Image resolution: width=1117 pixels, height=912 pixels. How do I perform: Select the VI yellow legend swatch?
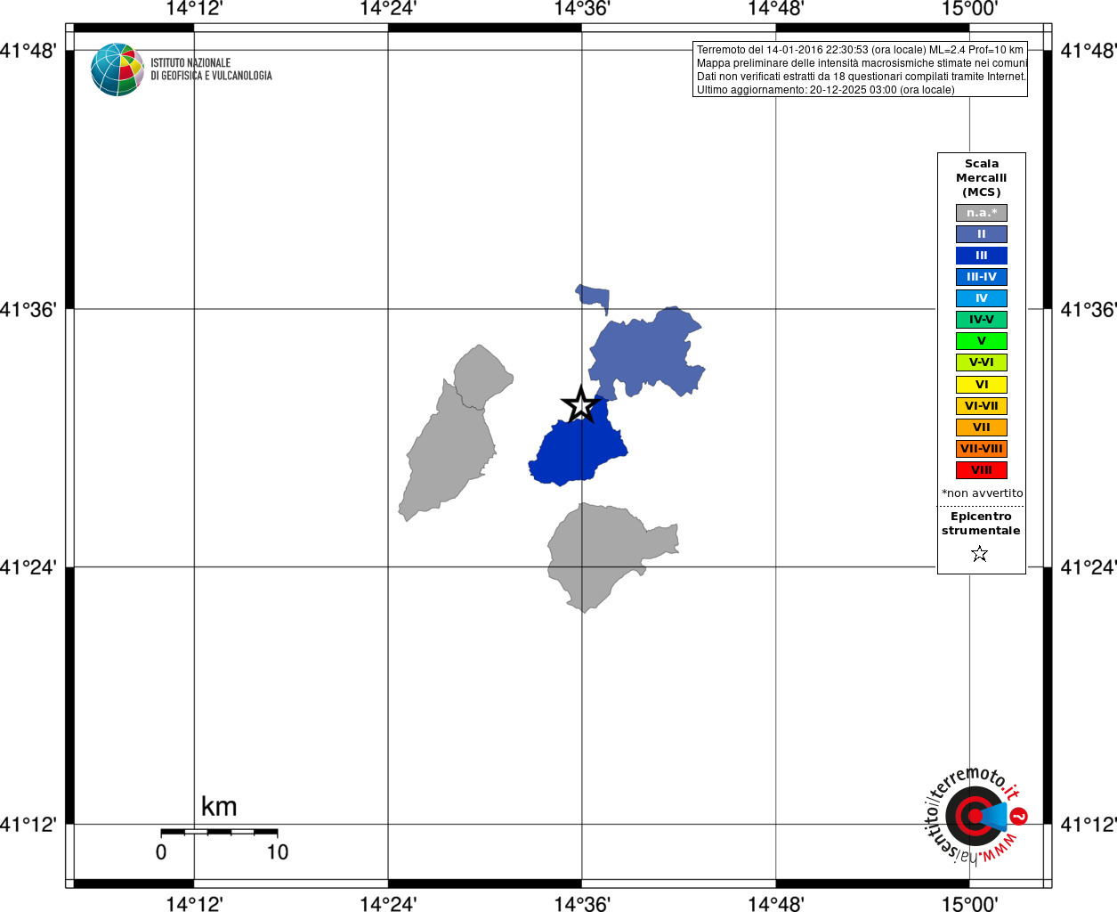click(x=982, y=385)
